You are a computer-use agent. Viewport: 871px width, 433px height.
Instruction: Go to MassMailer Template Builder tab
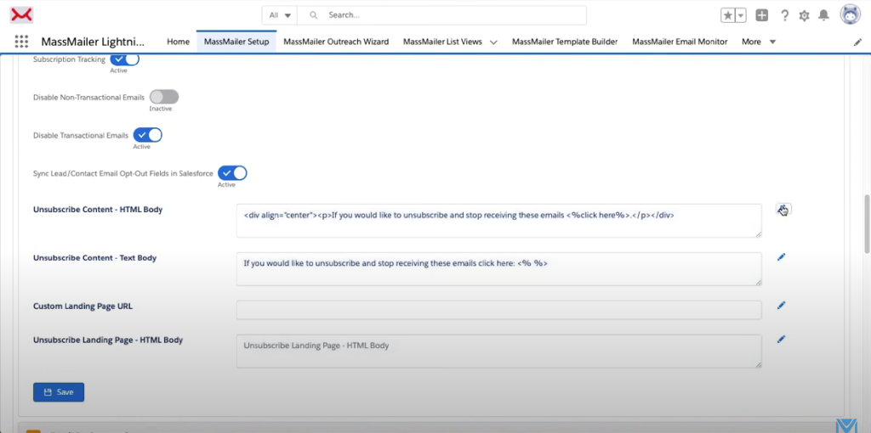565,42
